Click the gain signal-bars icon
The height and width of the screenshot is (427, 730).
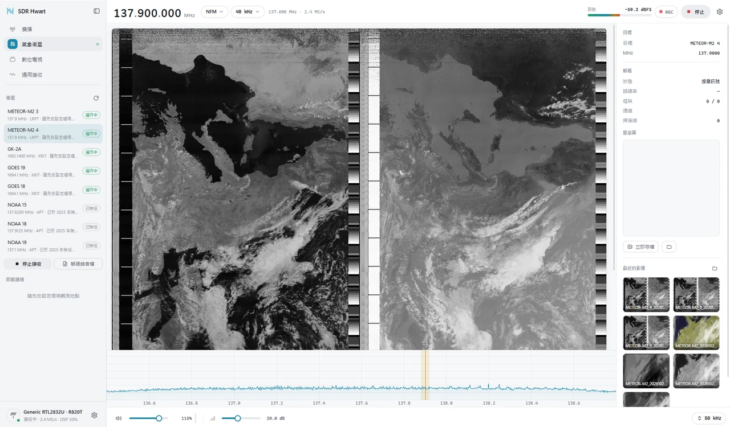click(213, 418)
